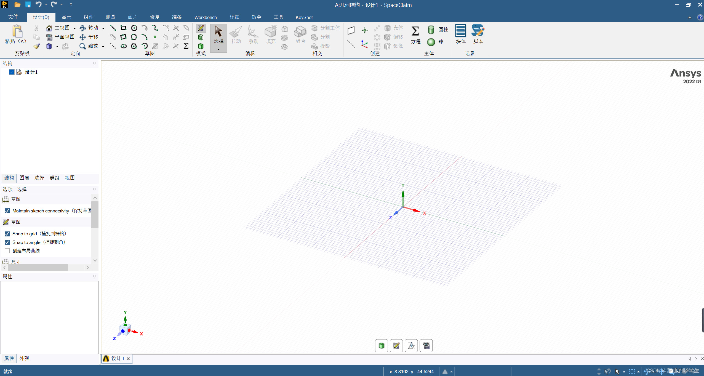Click the Workbench ribbon tab
The width and height of the screenshot is (704, 376).
[205, 17]
